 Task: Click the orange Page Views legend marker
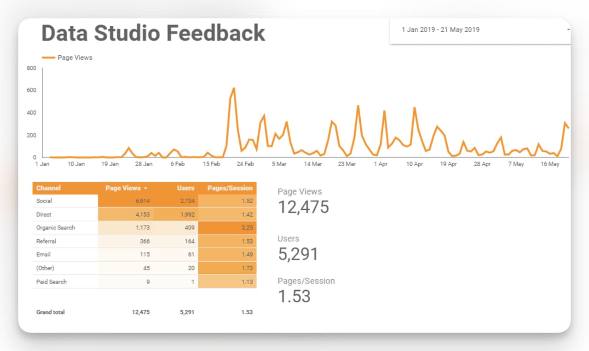48,58
